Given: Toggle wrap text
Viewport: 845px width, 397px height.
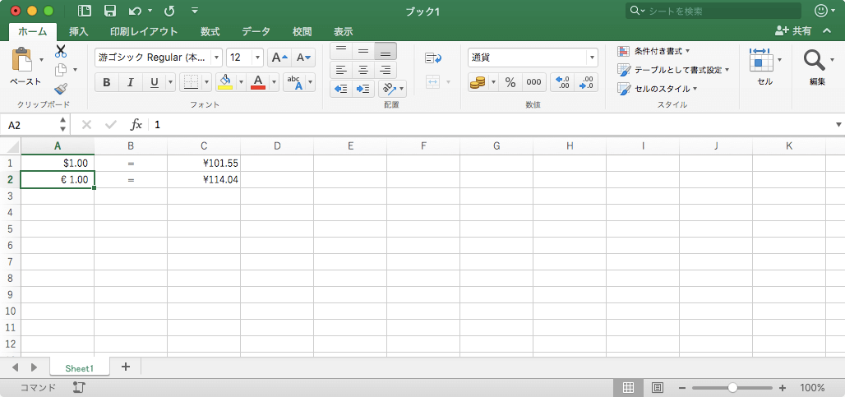Looking at the screenshot, I should (x=433, y=58).
